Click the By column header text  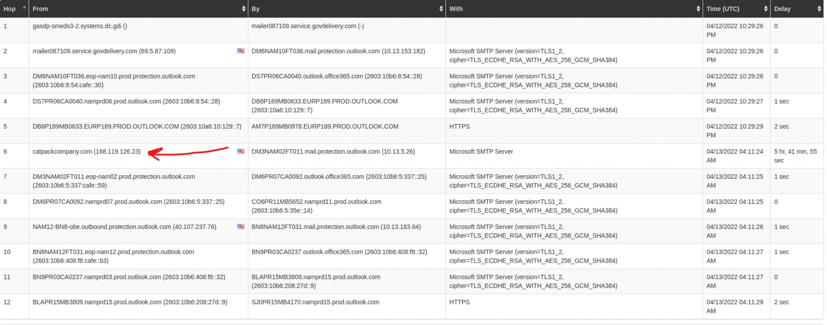(x=256, y=9)
